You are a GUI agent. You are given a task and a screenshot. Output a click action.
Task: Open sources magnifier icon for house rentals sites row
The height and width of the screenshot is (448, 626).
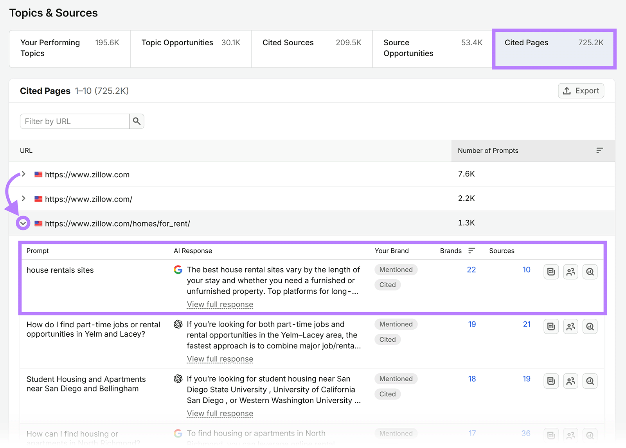click(x=590, y=272)
